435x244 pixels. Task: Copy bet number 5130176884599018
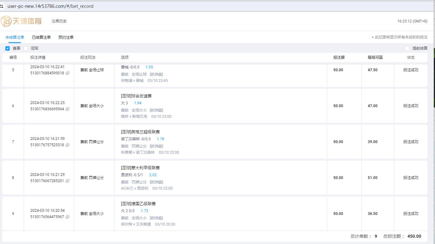[x=68, y=73]
